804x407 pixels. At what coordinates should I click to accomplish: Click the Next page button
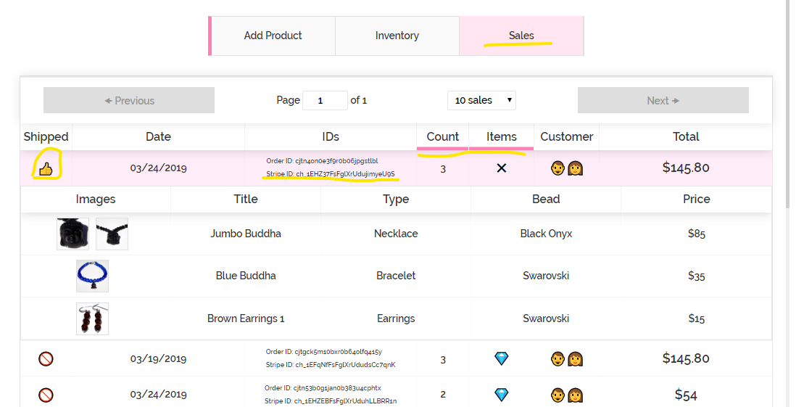[x=663, y=100]
